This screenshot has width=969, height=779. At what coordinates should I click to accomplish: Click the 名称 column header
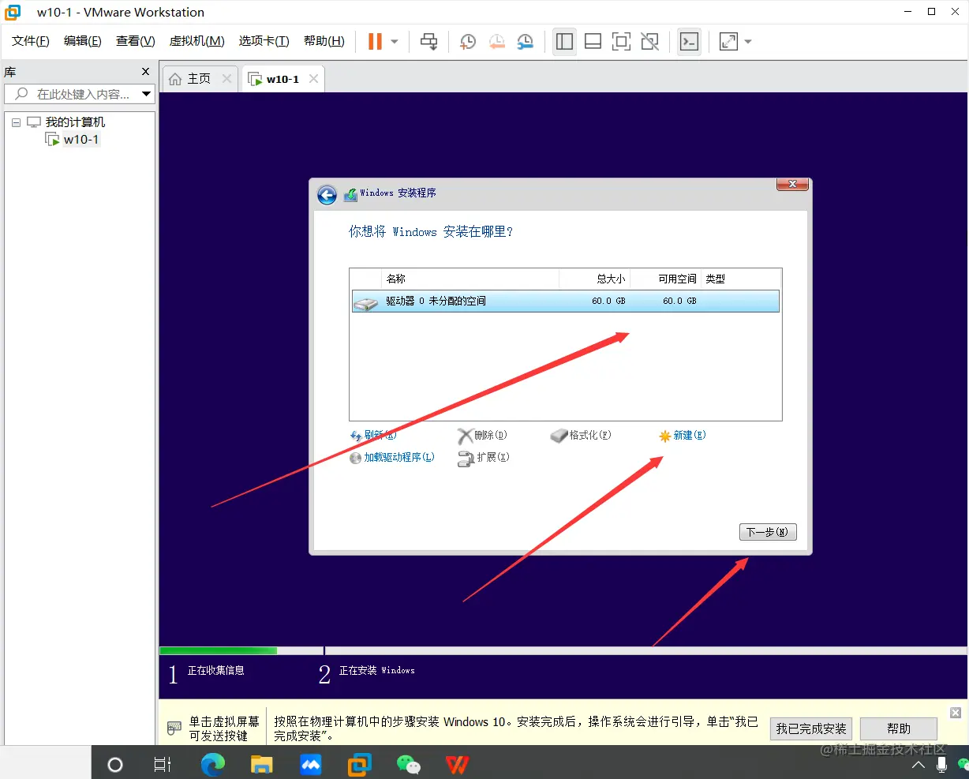tap(396, 279)
